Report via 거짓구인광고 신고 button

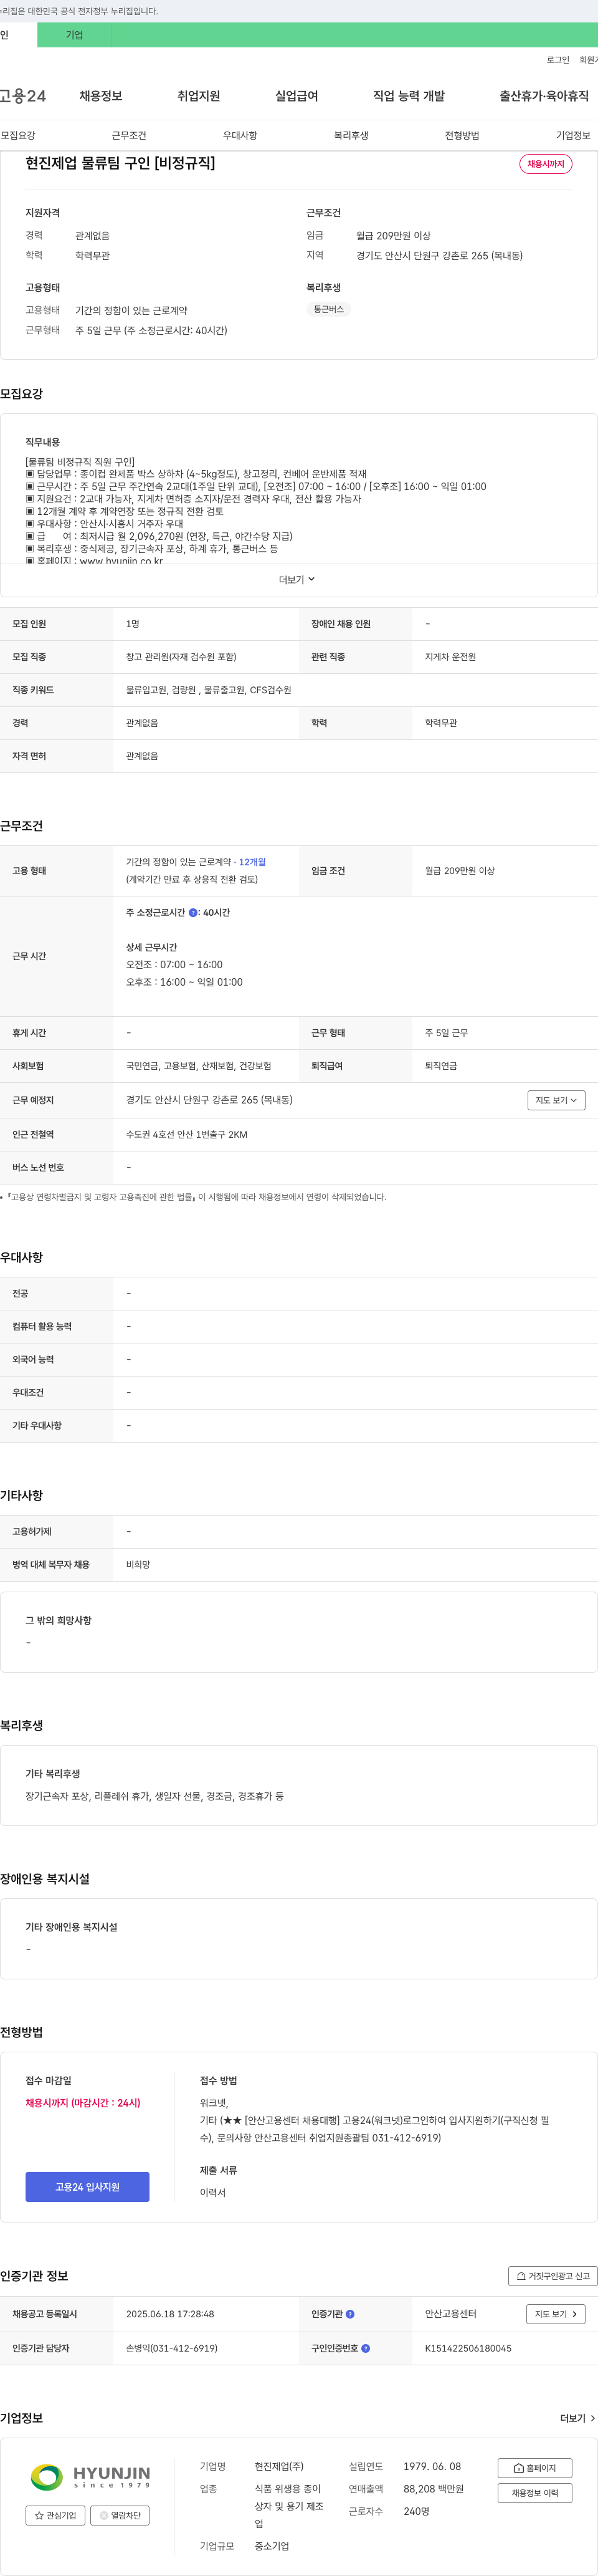553,2276
